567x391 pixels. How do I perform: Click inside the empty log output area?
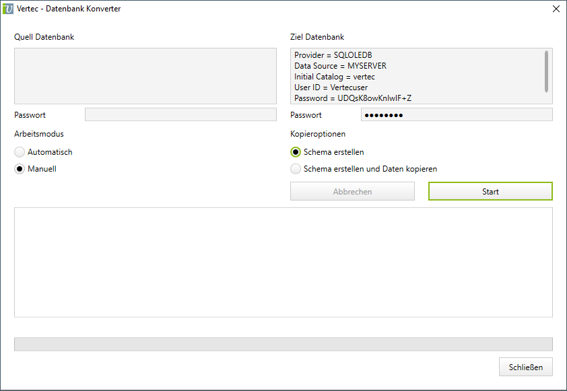(283, 262)
